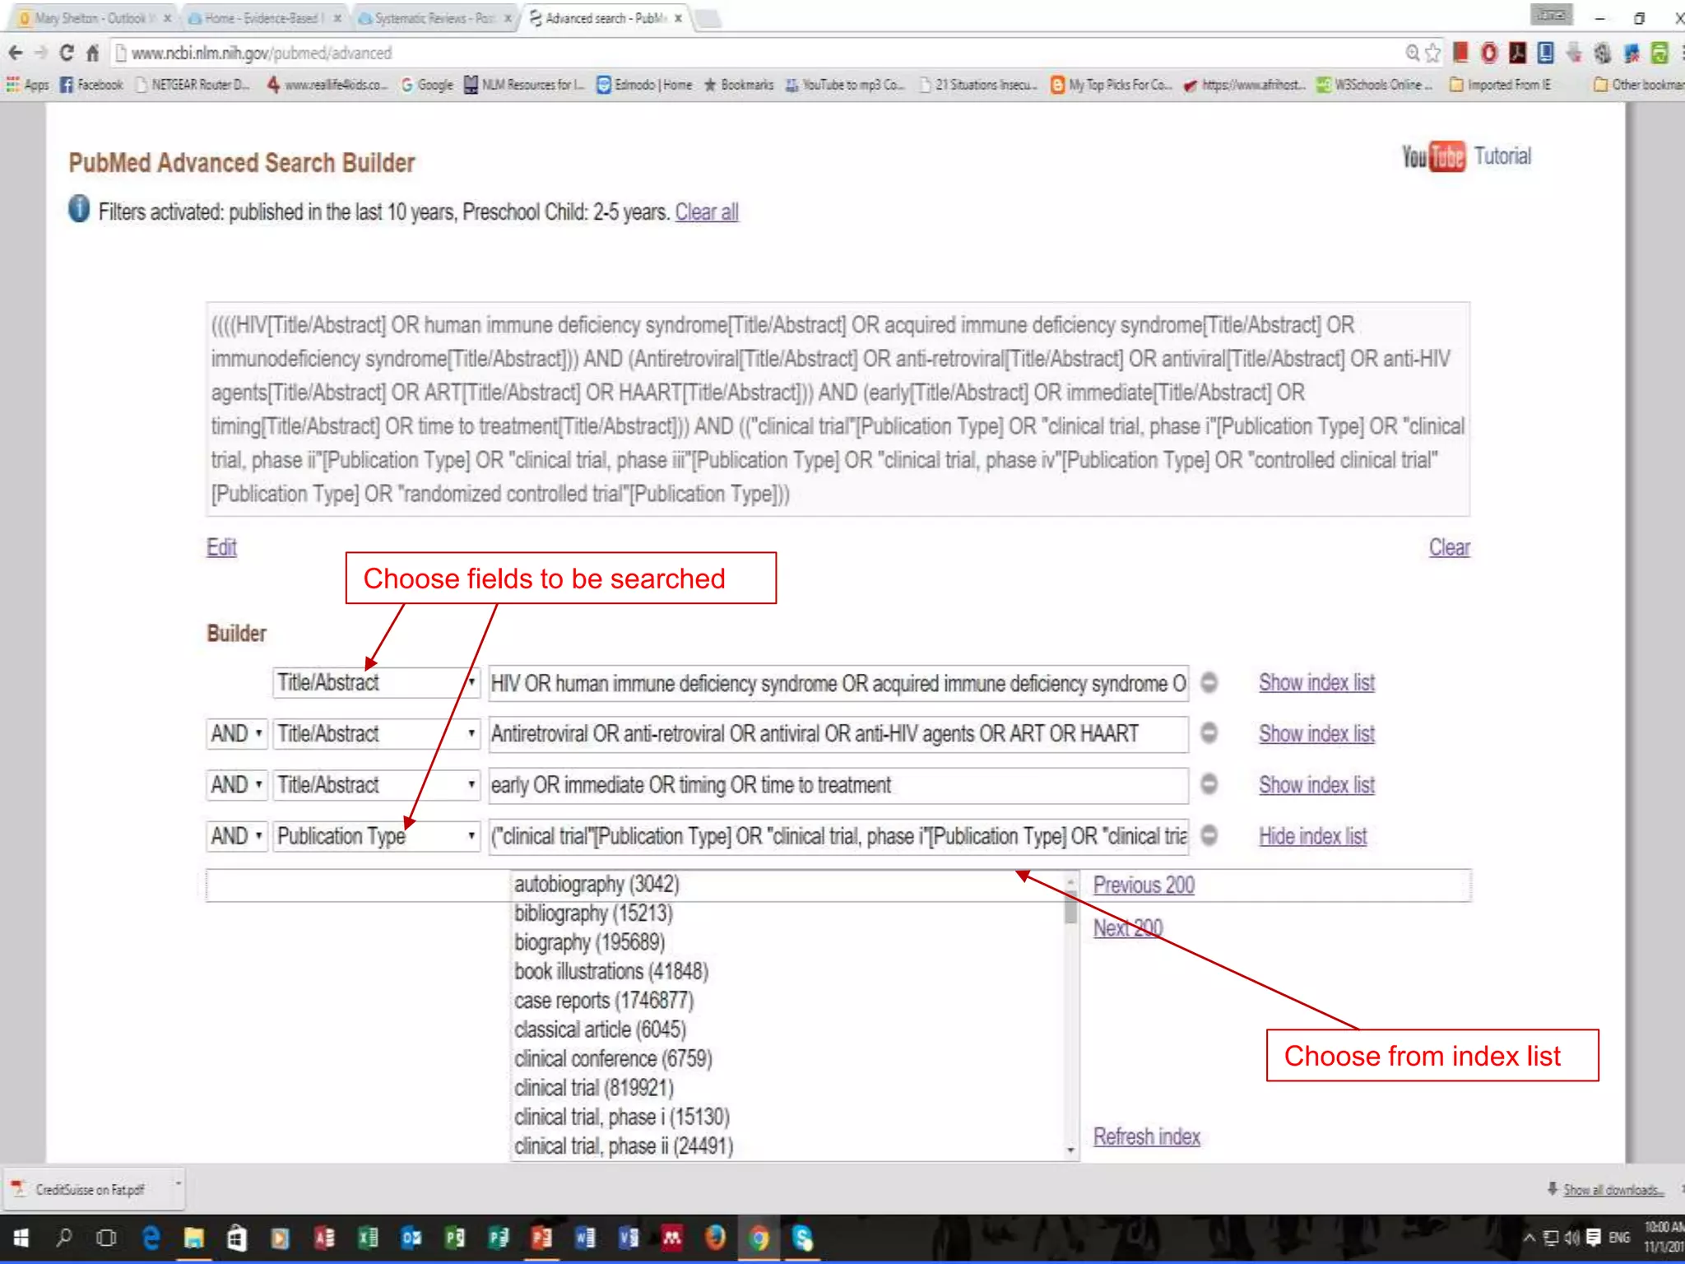Open Task View on the taskbar

pyautogui.click(x=106, y=1238)
